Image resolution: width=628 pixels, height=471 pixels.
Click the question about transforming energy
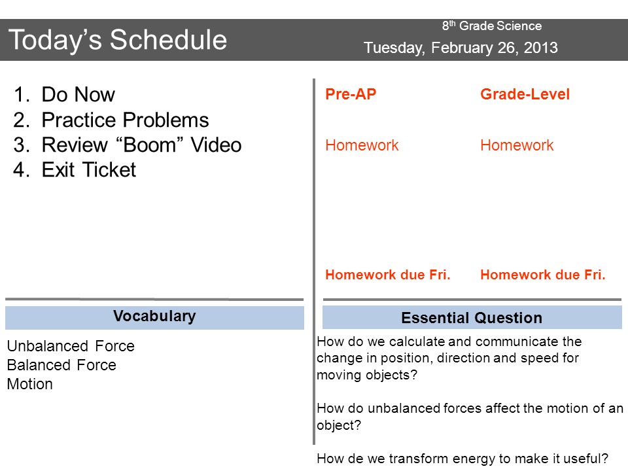coord(462,458)
